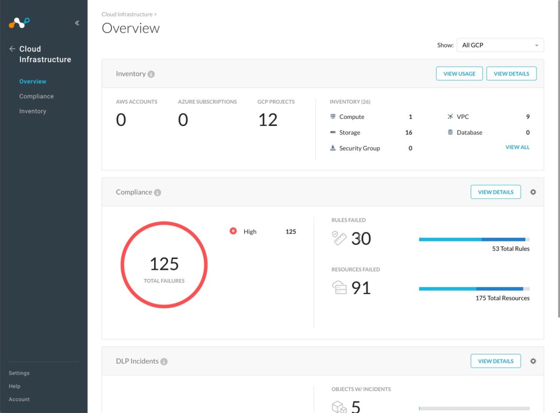Image resolution: width=560 pixels, height=413 pixels.
Task: Open Compliance settings gear icon
Action: point(533,192)
